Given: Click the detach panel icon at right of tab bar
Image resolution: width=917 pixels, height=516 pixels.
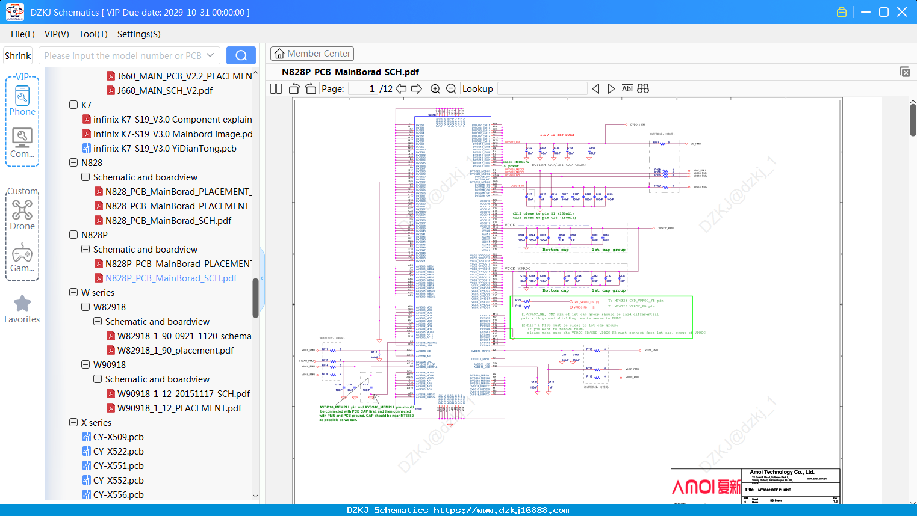Looking at the screenshot, I should coord(904,72).
